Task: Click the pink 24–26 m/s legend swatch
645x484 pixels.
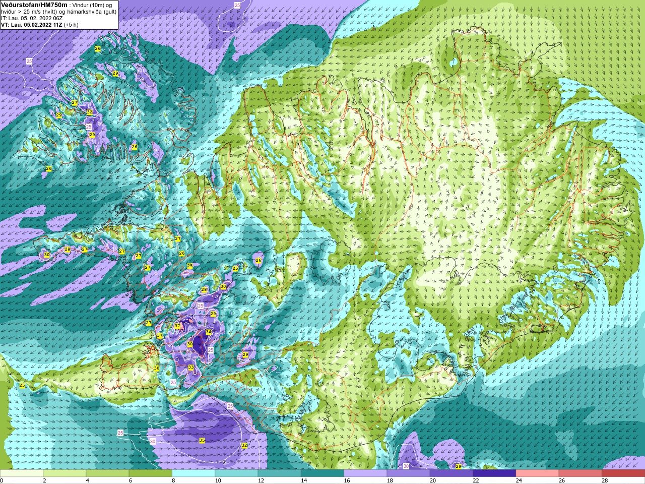Action: (537, 473)
